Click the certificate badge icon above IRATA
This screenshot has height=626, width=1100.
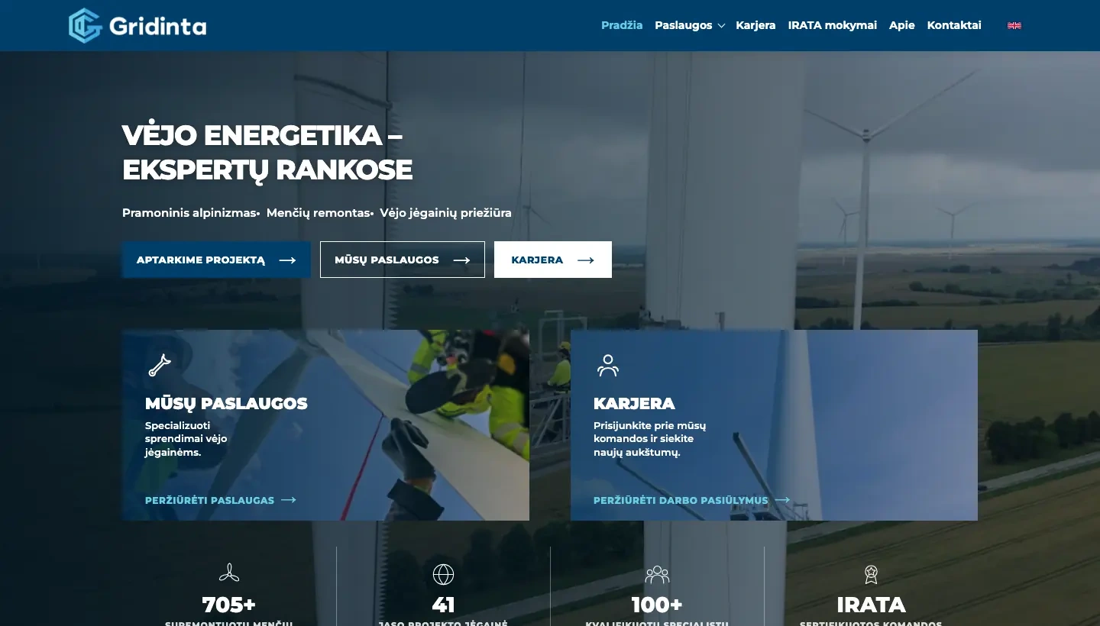point(871,574)
